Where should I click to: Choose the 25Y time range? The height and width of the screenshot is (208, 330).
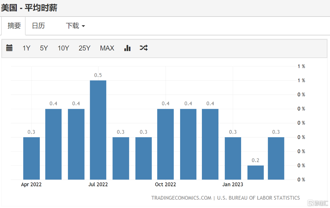(x=85, y=48)
